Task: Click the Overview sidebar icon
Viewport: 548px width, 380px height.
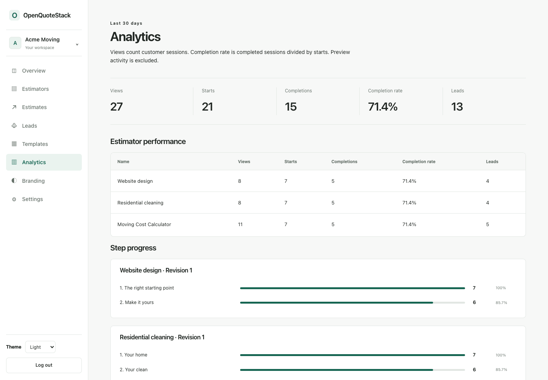Action: (x=14, y=71)
